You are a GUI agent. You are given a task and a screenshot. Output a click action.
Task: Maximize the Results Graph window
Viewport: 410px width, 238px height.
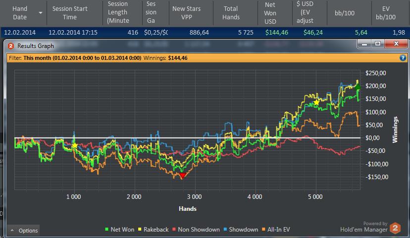[378, 44]
